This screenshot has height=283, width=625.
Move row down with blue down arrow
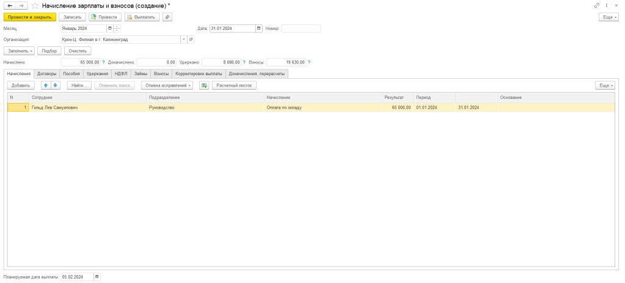pos(55,85)
